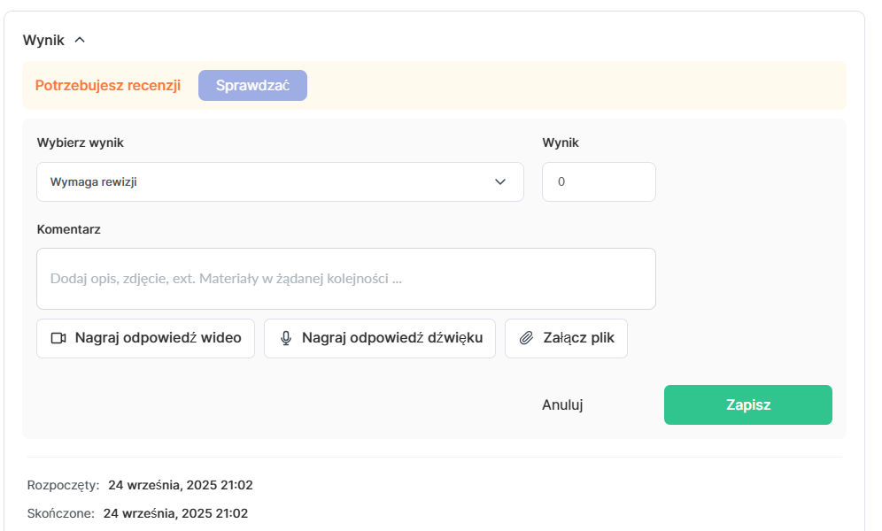Click the dropdown arrow beside Wymaga rewizji
Viewport: 882px width, 531px height.
500,182
